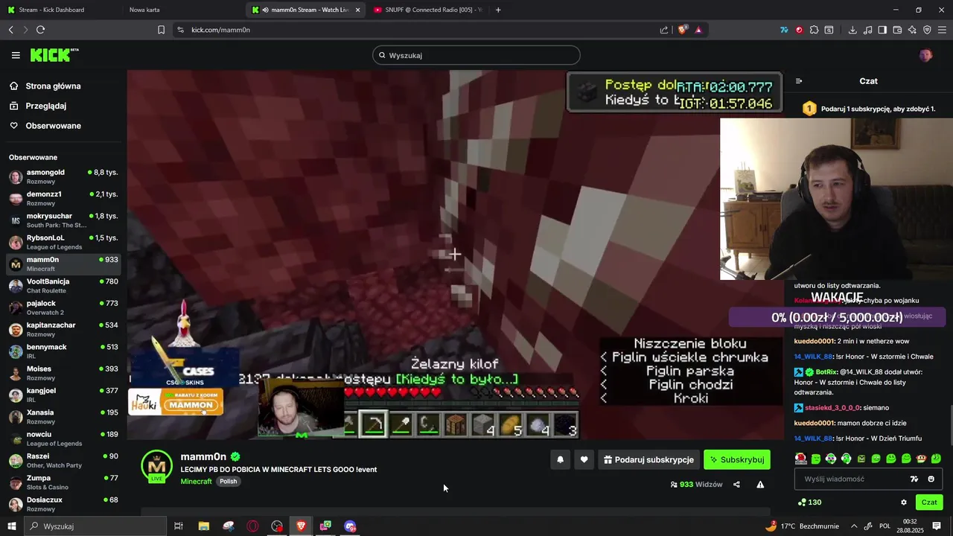Report the stream with the warning triangle icon

[x=760, y=485]
